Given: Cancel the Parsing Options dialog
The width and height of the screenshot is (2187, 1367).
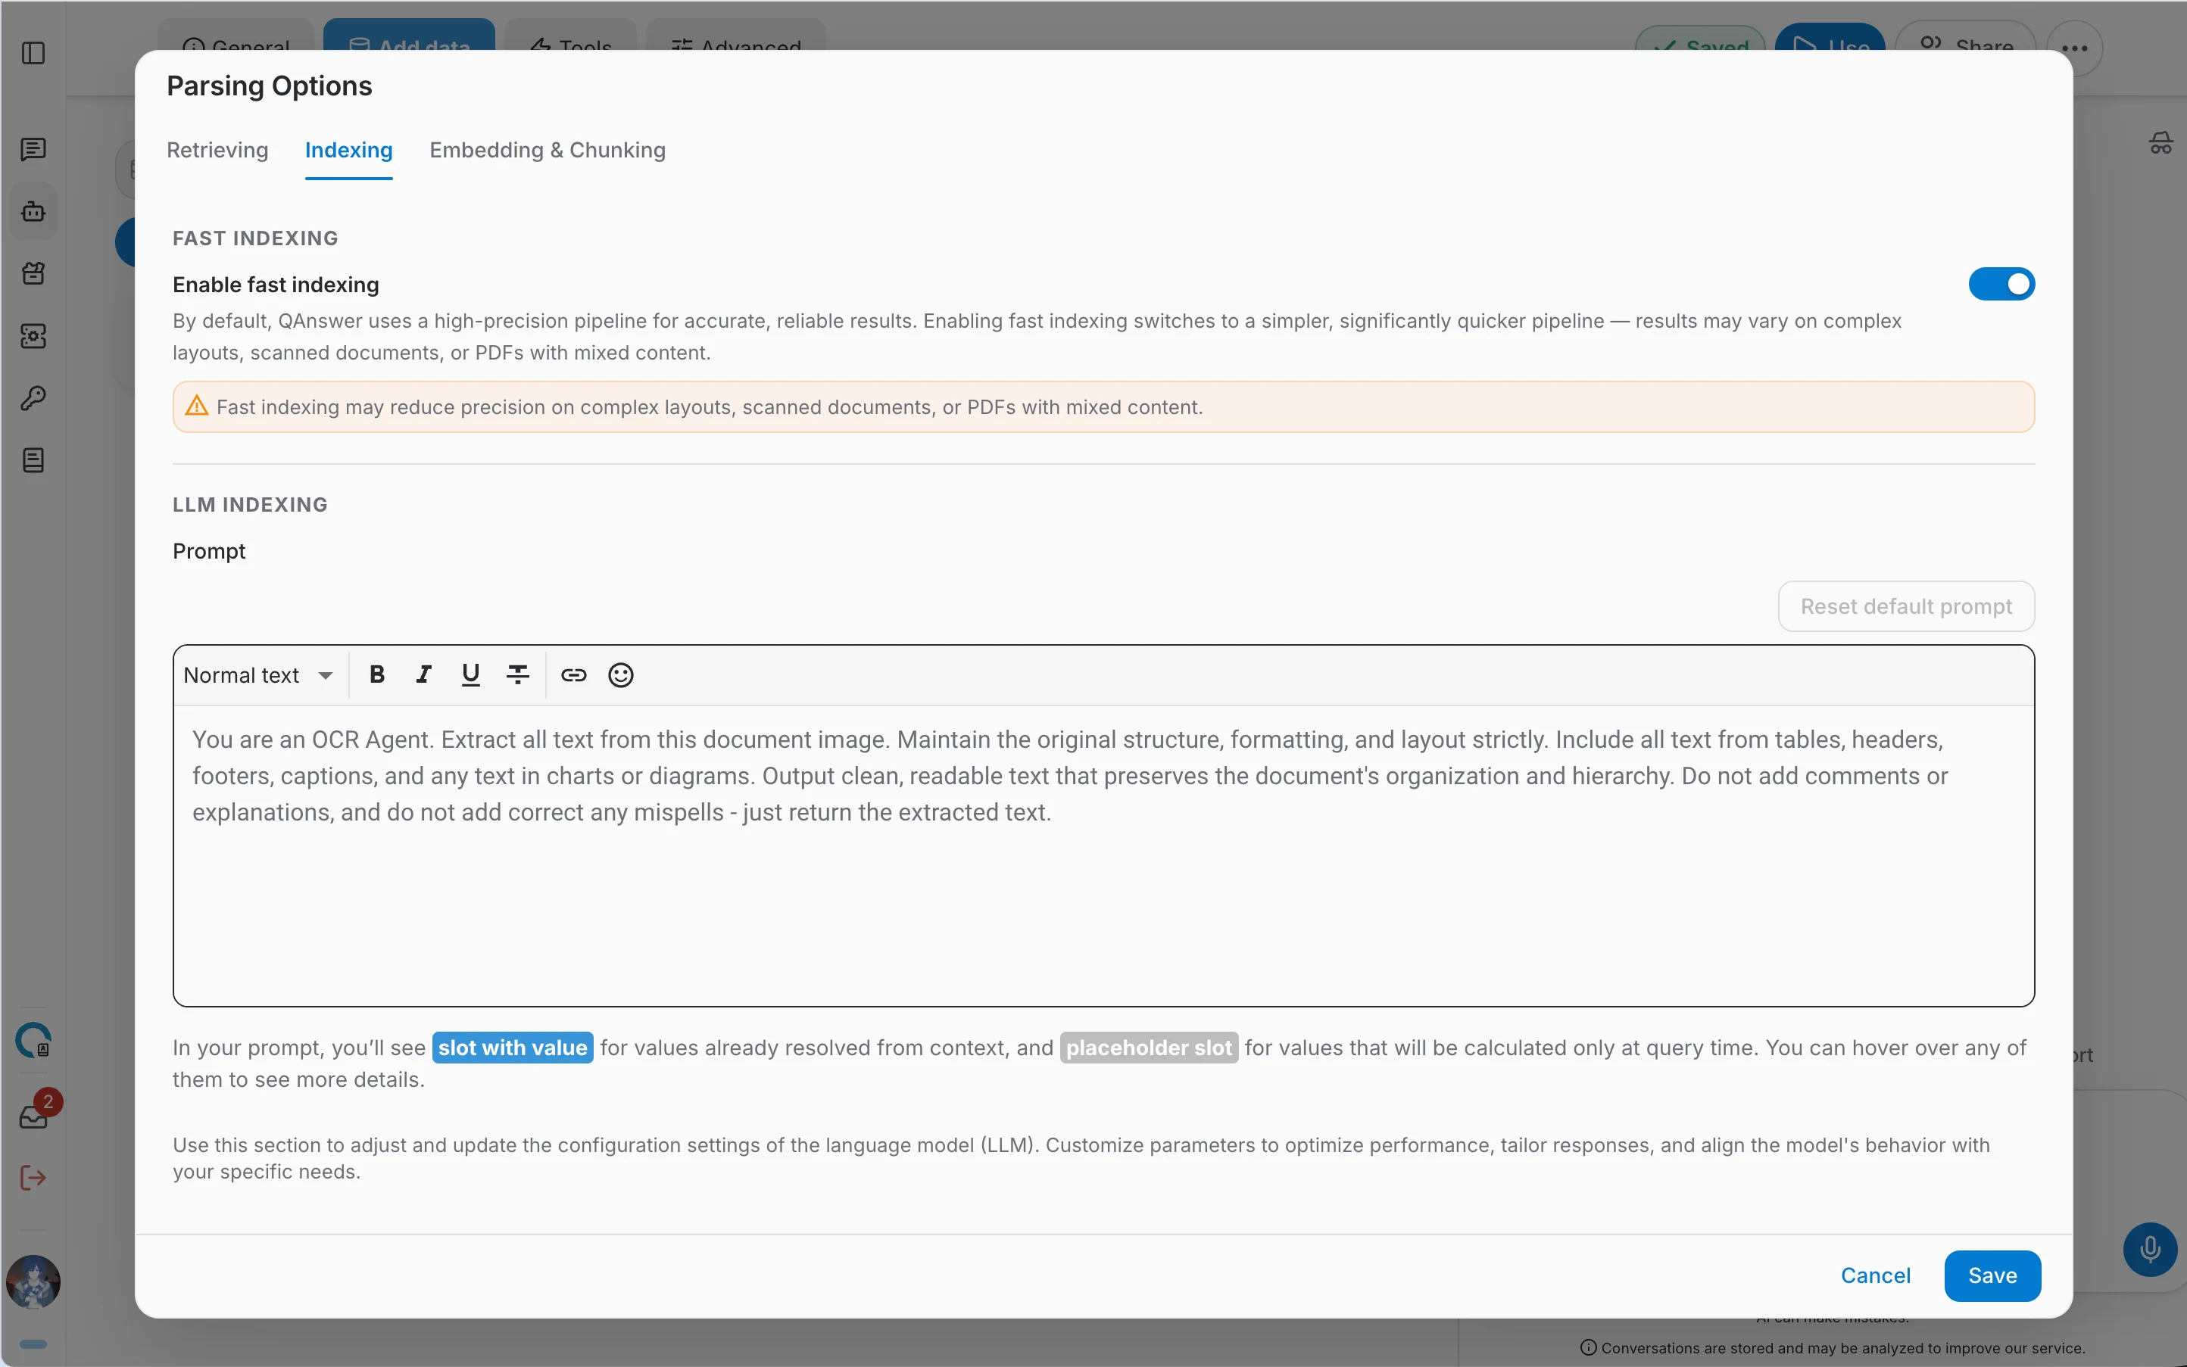Looking at the screenshot, I should tap(1875, 1275).
